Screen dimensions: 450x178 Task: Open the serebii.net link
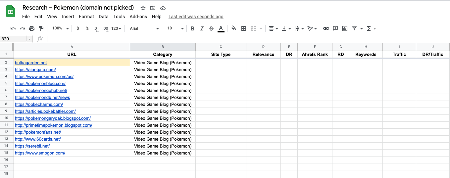tap(32, 146)
